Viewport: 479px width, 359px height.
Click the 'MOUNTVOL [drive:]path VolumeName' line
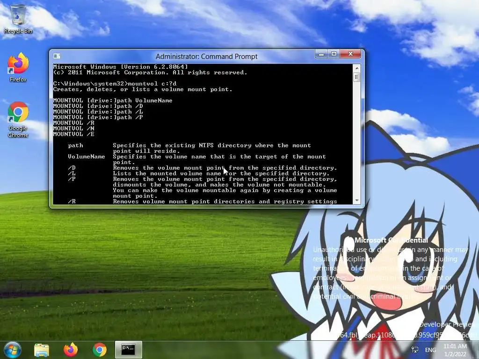[x=113, y=101]
